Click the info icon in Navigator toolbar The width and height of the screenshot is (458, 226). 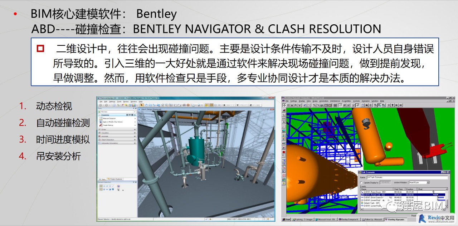tap(114, 105)
